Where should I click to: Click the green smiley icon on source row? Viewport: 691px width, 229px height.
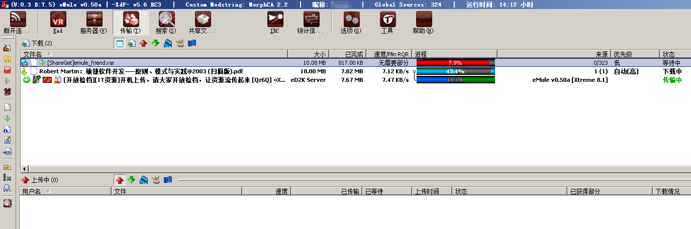coord(27,80)
